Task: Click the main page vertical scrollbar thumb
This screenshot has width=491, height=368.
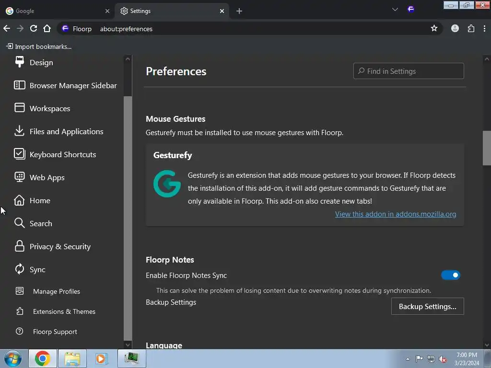Action: pyautogui.click(x=487, y=148)
